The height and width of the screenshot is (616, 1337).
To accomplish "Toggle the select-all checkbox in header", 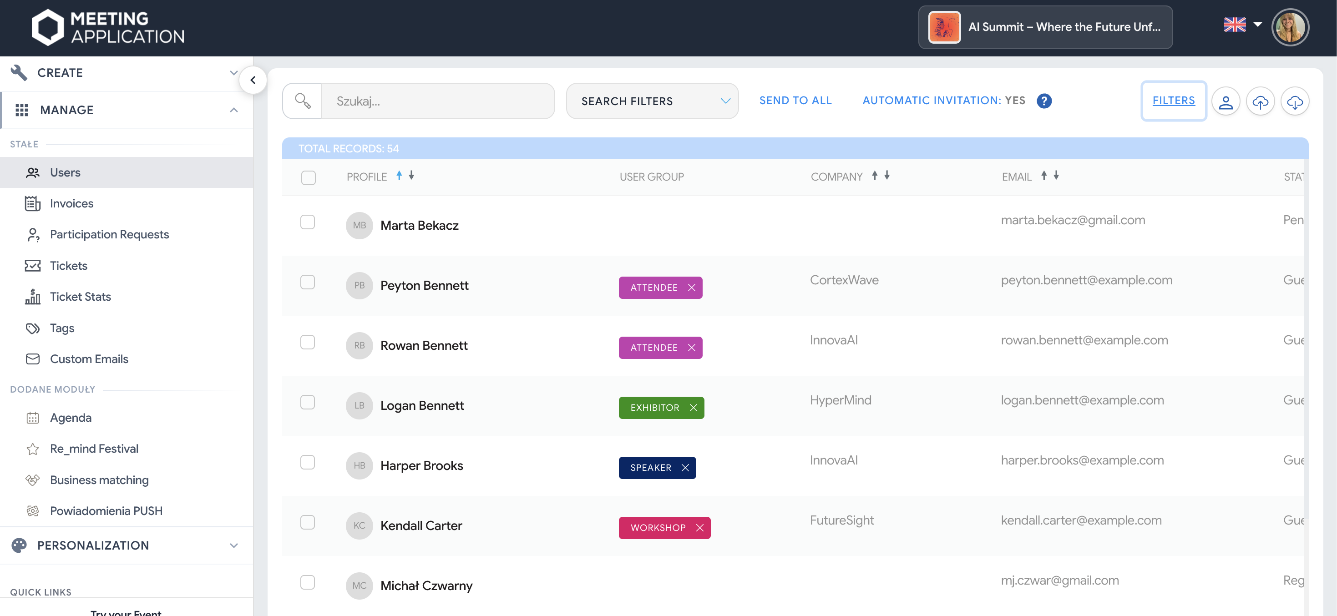I will pos(308,177).
